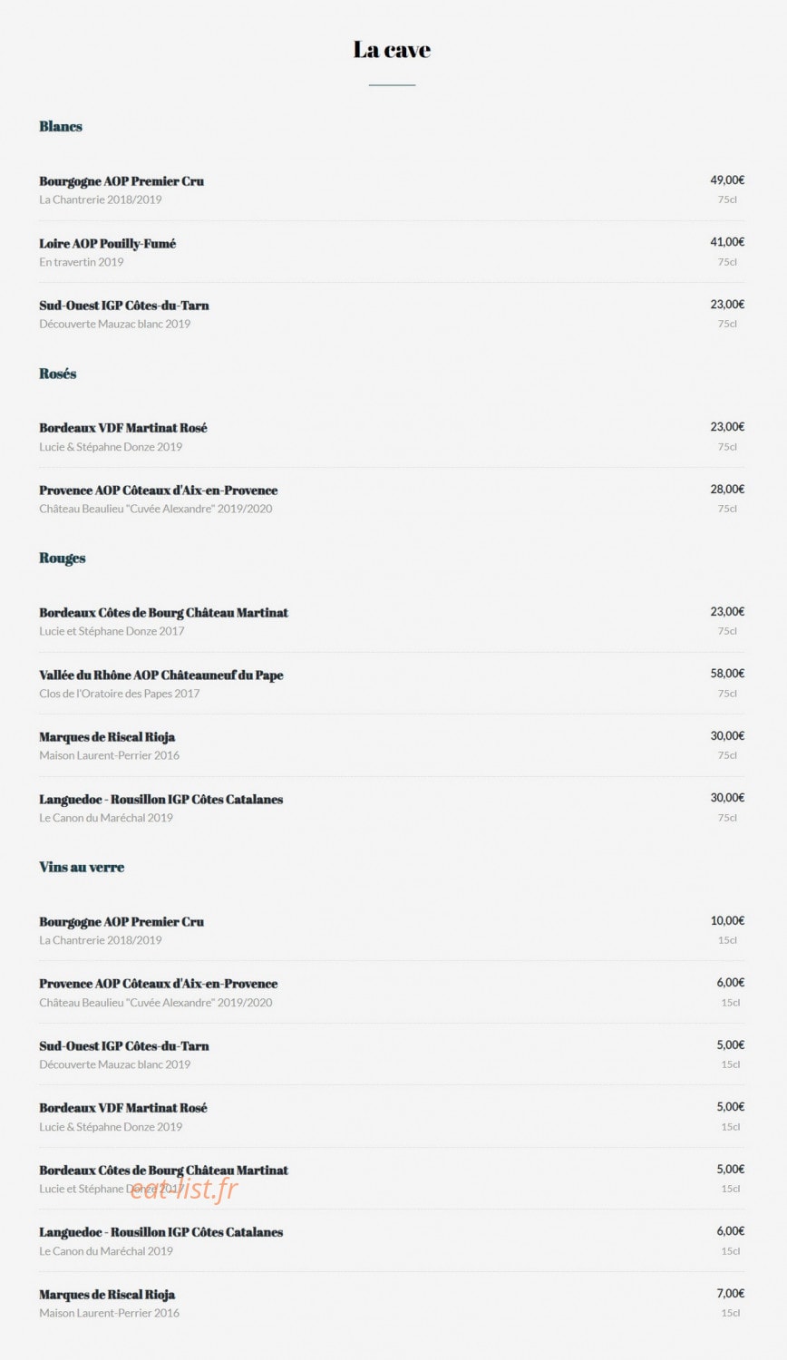Image resolution: width=787 pixels, height=1360 pixels.
Task: Select the Rouges section heading
Action: tap(63, 558)
